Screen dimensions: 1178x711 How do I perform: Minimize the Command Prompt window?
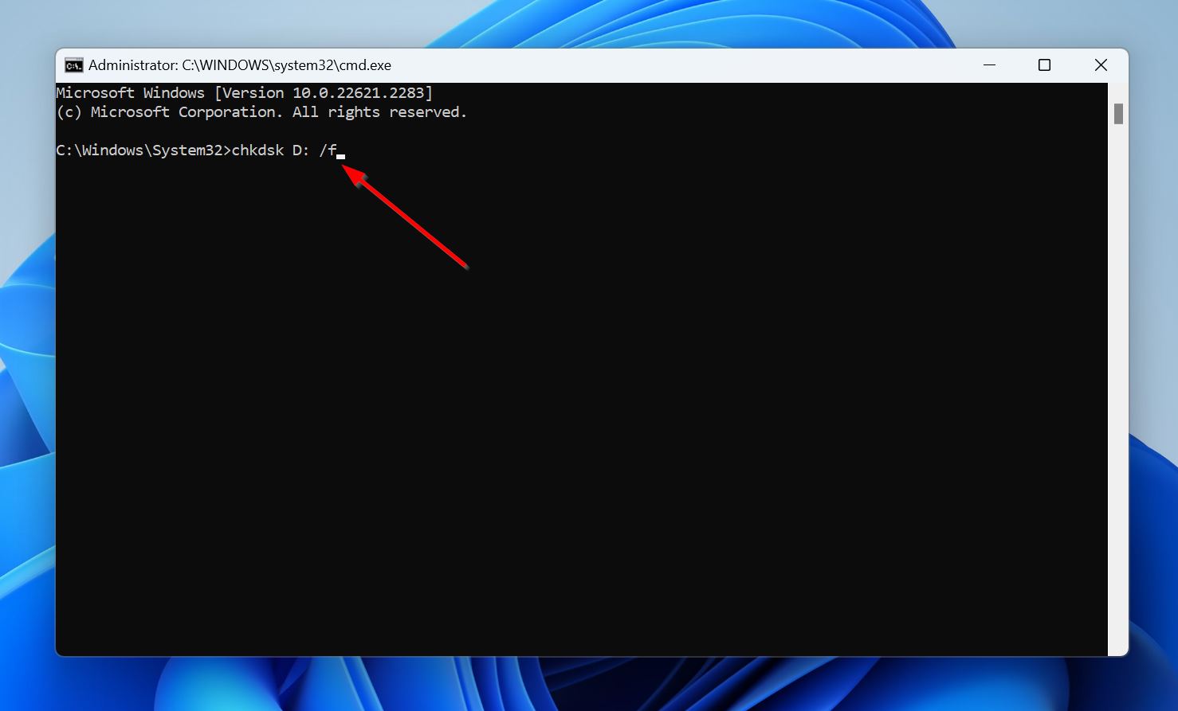coord(989,65)
